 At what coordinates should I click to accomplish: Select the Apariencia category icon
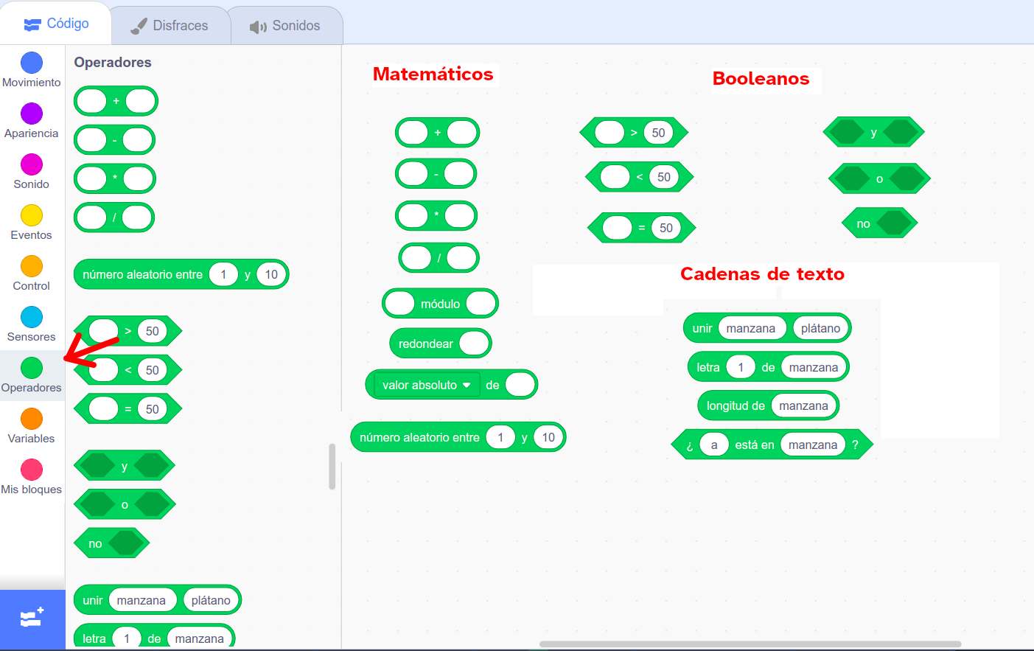click(31, 114)
